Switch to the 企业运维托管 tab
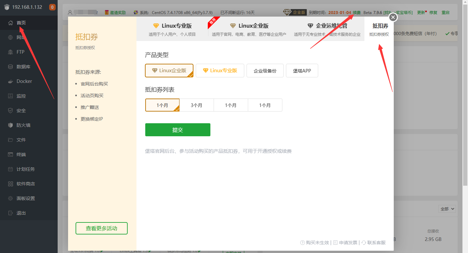Image resolution: width=468 pixels, height=253 pixels. click(x=327, y=29)
